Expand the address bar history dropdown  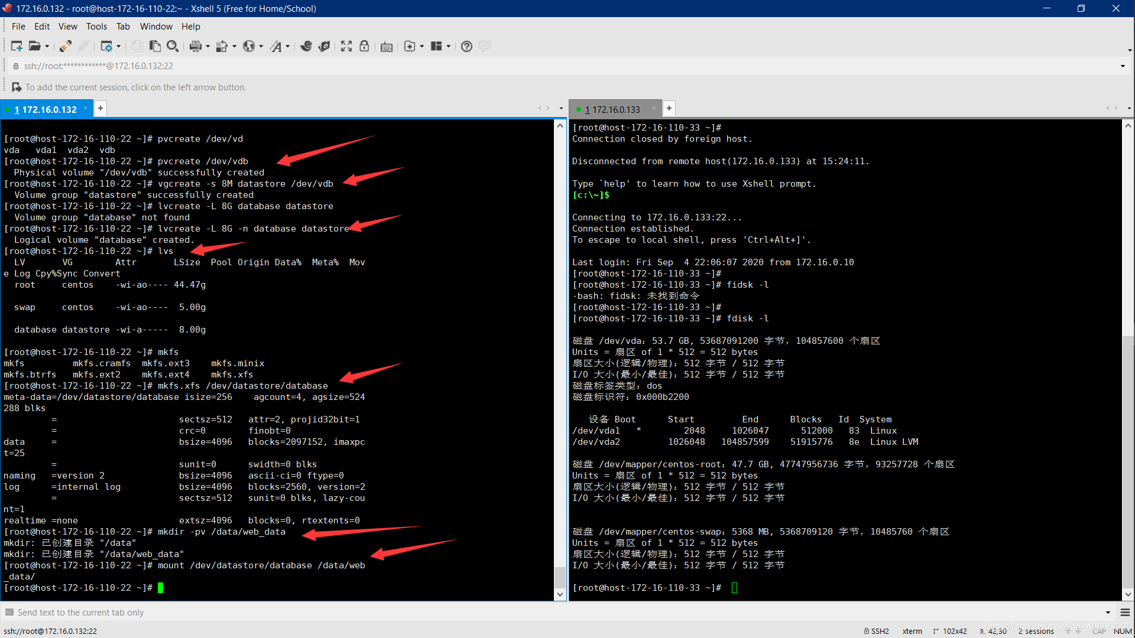[1123, 66]
